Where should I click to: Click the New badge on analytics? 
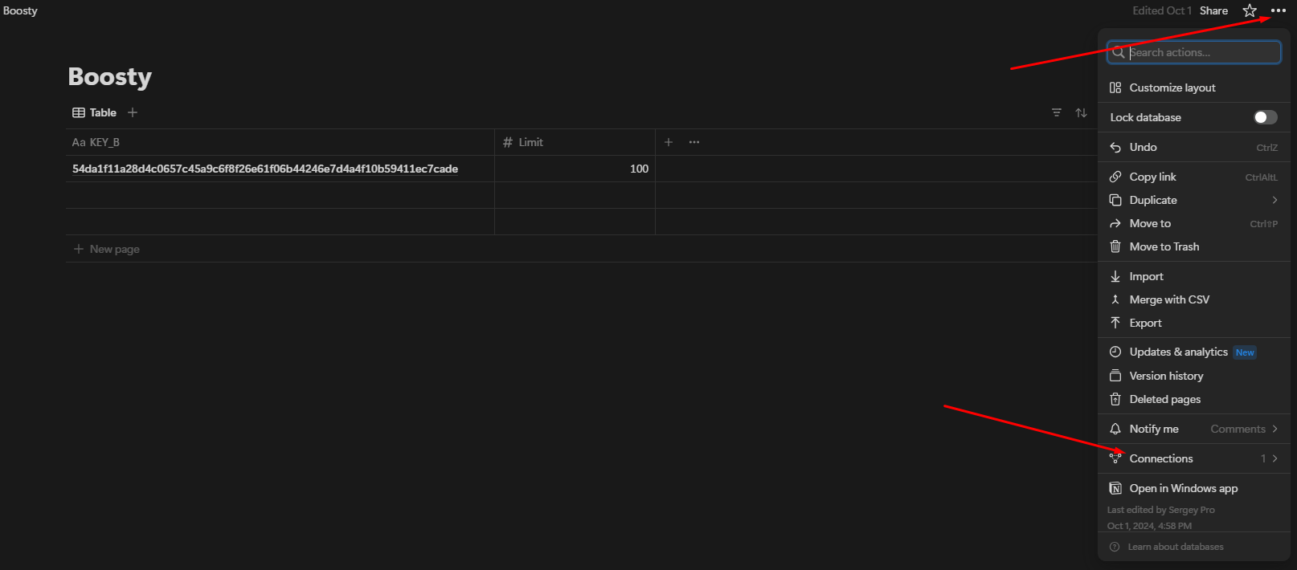point(1245,352)
